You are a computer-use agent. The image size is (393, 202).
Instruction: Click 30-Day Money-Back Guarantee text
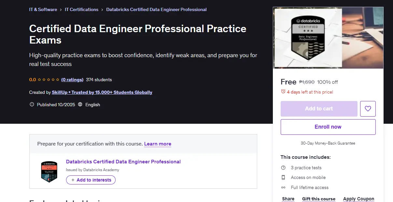328,143
